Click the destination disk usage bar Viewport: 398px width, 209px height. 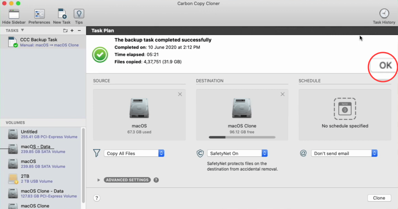tap(242, 137)
